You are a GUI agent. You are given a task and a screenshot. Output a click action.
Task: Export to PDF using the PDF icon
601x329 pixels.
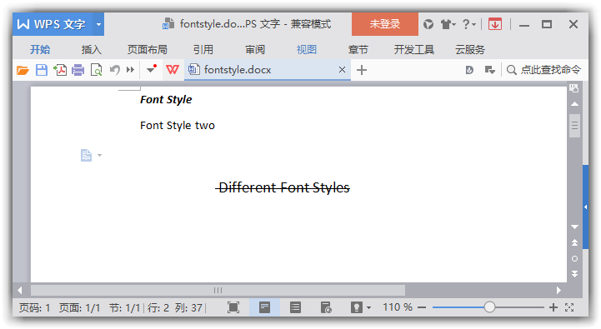(x=60, y=70)
